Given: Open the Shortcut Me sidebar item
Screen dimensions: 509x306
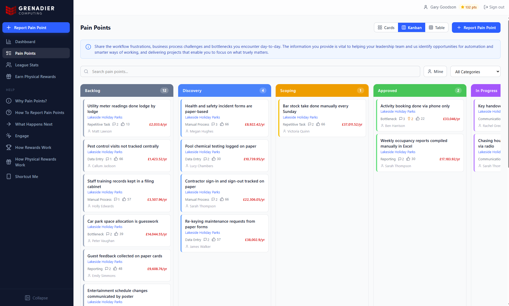Looking at the screenshot, I should [x=26, y=176].
